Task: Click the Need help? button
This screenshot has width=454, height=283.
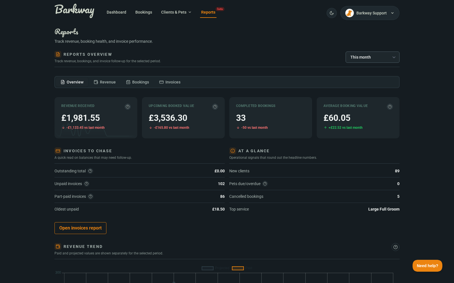Action: pos(427,266)
